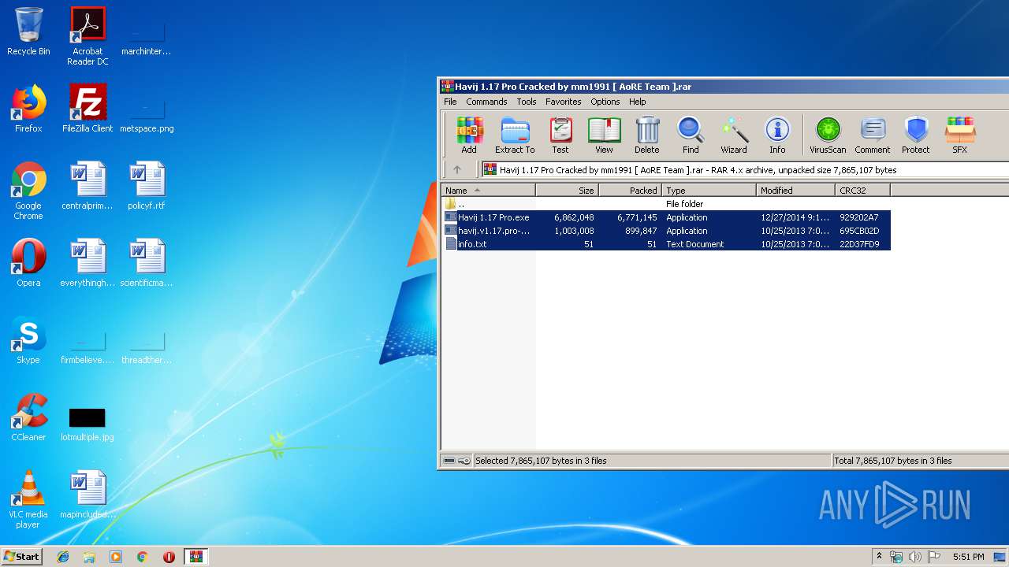The width and height of the screenshot is (1009, 567).
Task: Click the Comment toolbar icon
Action: coord(873,135)
